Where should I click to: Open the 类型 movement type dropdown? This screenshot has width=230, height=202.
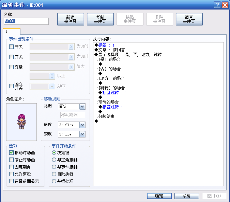tap(82, 107)
